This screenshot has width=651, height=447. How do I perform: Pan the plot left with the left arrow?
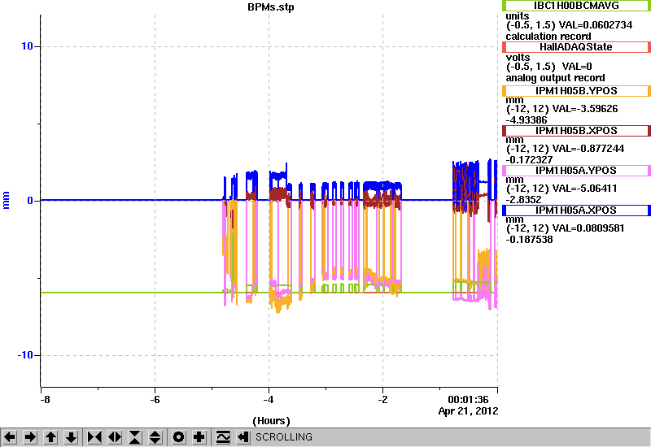coord(10,437)
